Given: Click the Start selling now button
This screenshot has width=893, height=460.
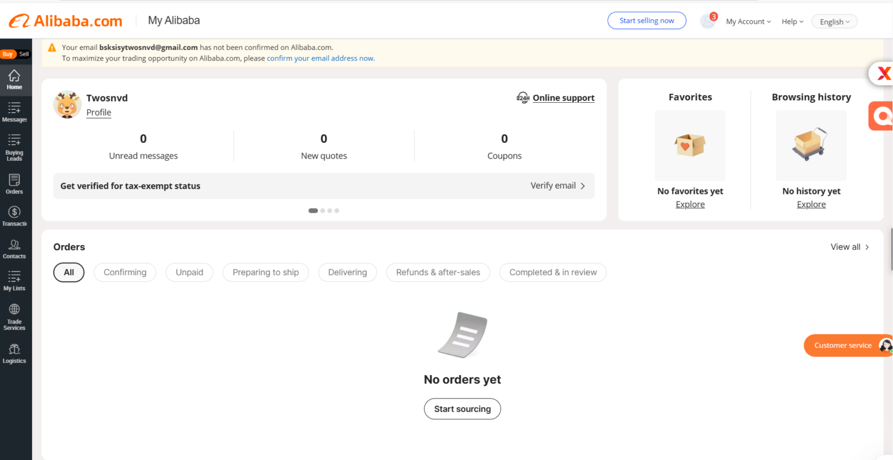Looking at the screenshot, I should (646, 20).
